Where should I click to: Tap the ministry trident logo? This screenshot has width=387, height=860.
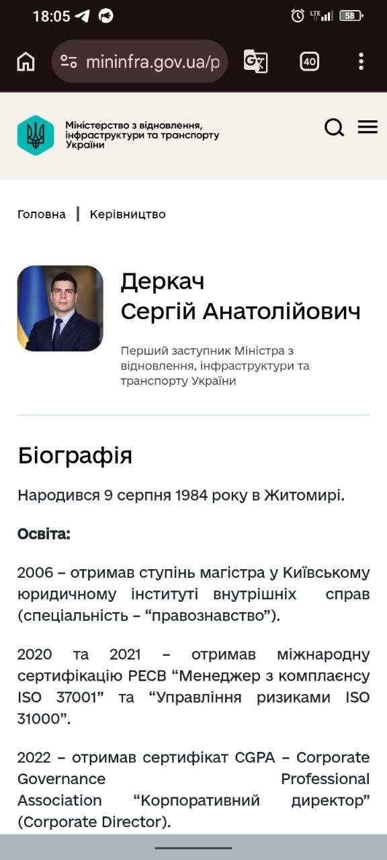click(36, 135)
